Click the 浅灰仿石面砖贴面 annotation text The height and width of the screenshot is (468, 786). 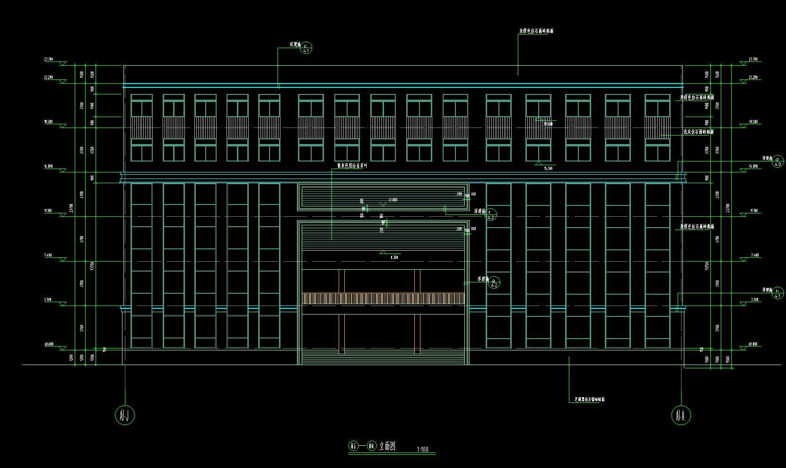click(699, 132)
